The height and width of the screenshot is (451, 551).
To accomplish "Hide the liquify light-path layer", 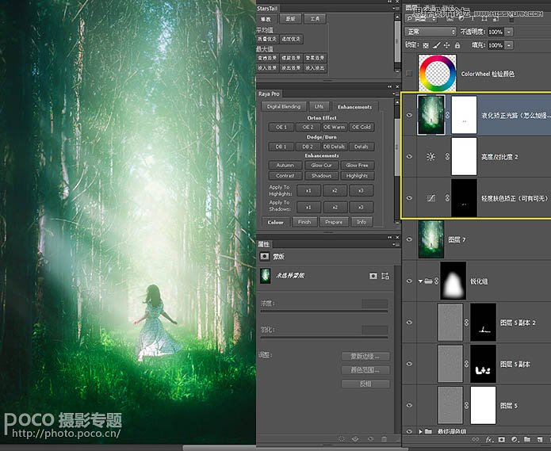I will tap(409, 115).
